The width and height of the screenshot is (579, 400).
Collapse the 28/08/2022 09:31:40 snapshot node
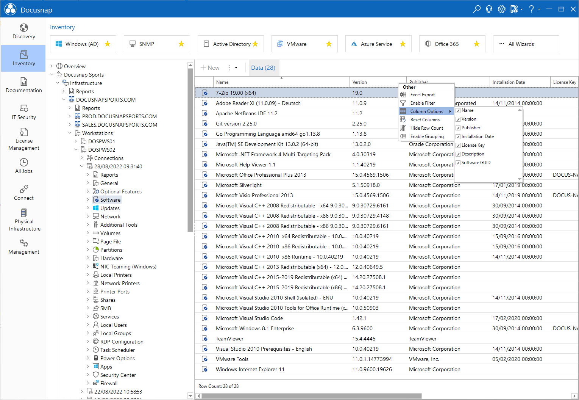coord(82,166)
